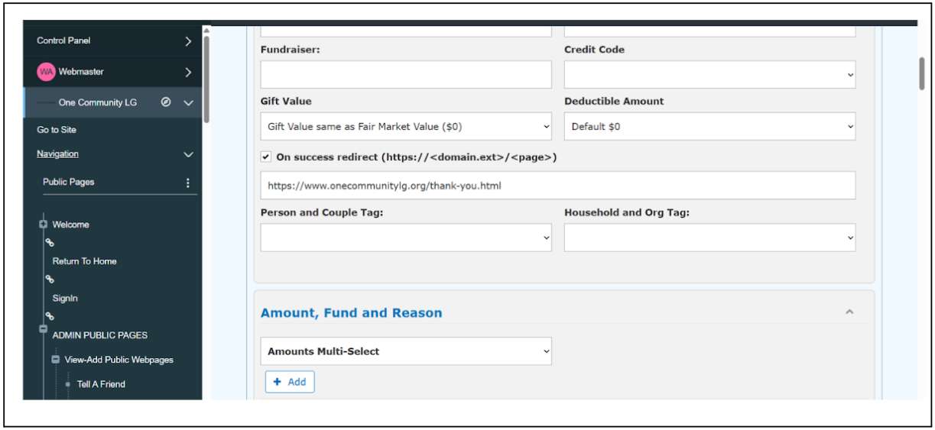Collapse the View-Add Public Webpages node icon
The width and height of the screenshot is (935, 430).
click(x=56, y=360)
